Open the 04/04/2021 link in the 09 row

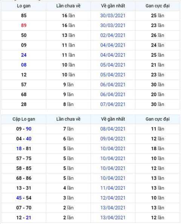[113, 45]
